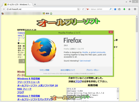
Task: Click the 掲載情報 box scroll up arrow
Action: [118, 89]
